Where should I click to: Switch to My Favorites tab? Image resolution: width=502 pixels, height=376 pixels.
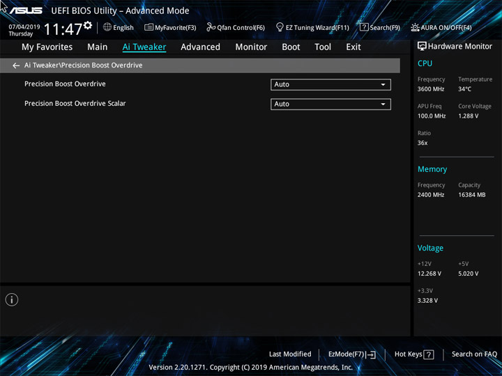[x=47, y=47]
